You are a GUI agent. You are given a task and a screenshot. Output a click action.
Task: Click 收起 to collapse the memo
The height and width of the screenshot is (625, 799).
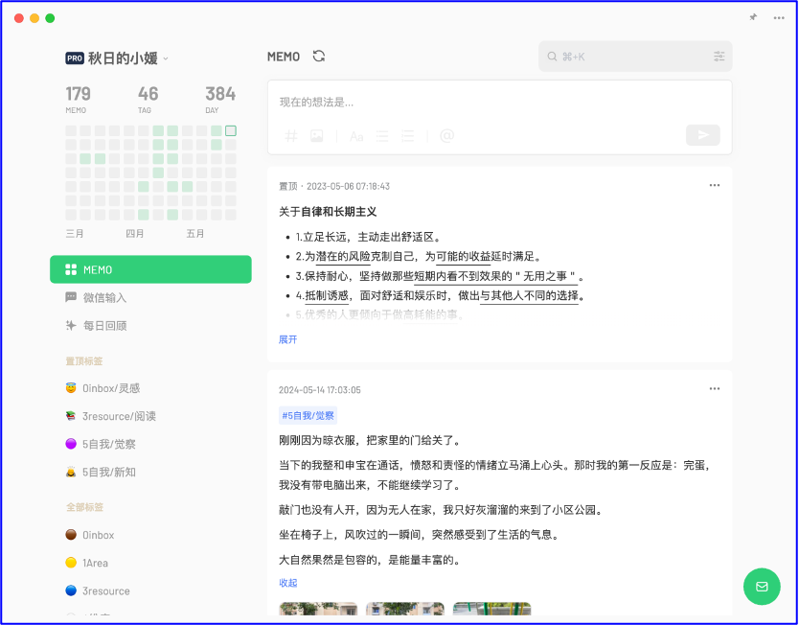coord(288,583)
